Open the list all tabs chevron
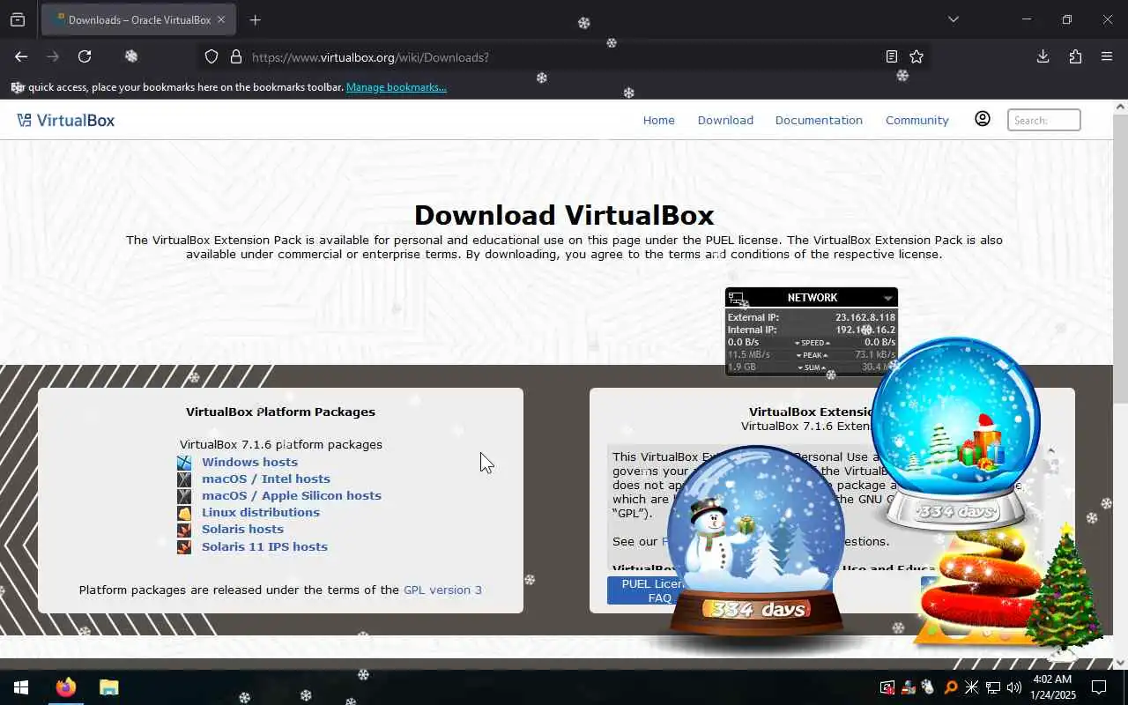 [953, 19]
